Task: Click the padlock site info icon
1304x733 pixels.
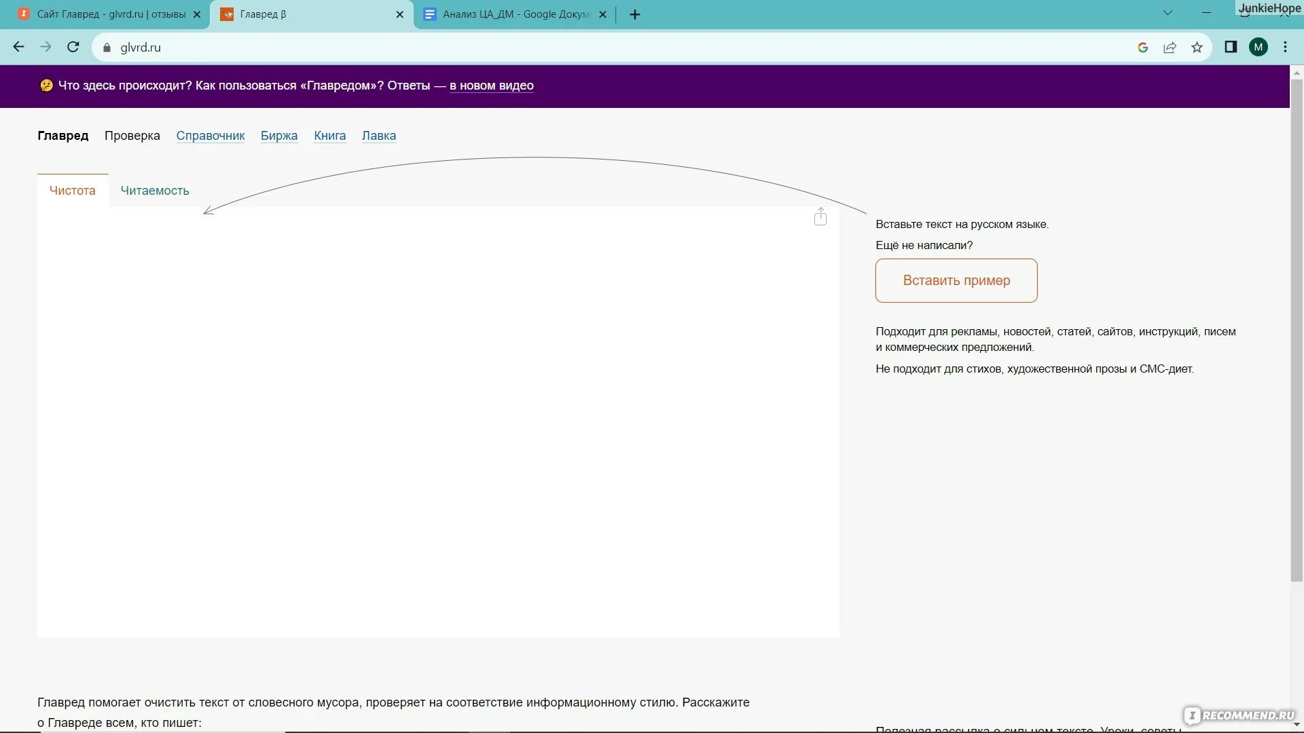Action: (x=107, y=48)
